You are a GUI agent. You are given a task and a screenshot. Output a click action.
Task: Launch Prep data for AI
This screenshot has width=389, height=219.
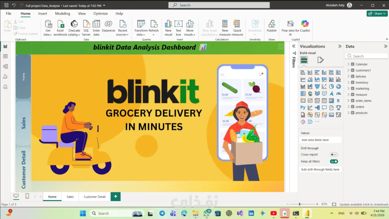[x=290, y=28]
